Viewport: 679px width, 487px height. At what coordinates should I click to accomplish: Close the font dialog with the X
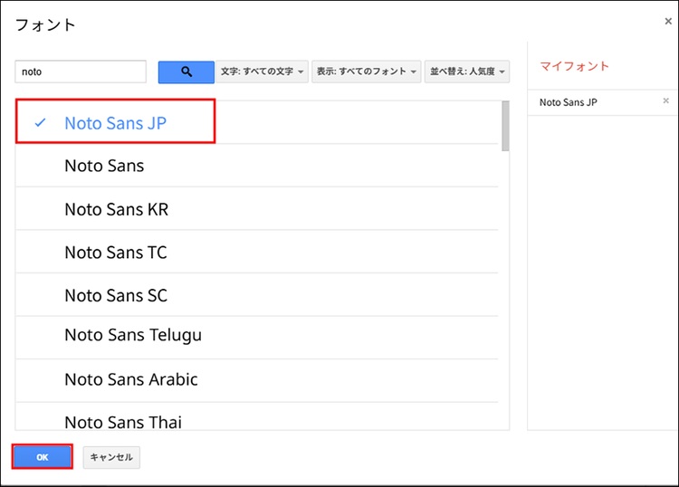pyautogui.click(x=668, y=22)
